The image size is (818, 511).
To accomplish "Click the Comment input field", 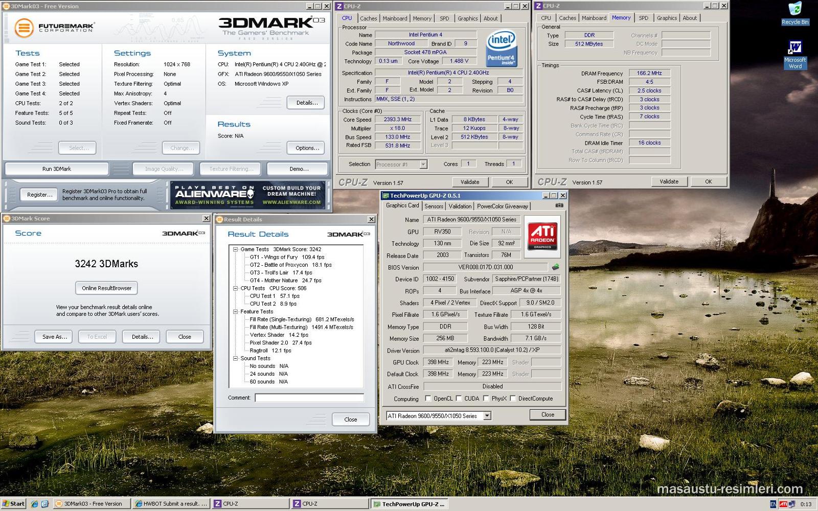I will tap(309, 398).
